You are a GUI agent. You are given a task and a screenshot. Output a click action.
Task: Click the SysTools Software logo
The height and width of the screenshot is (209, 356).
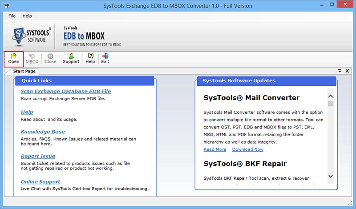pyautogui.click(x=31, y=36)
